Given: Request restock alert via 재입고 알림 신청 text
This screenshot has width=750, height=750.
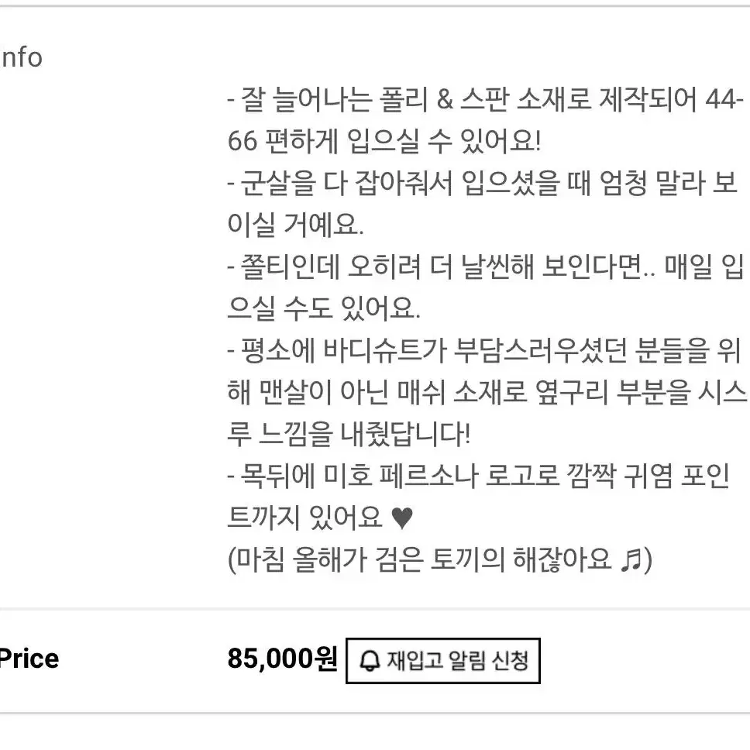Looking at the screenshot, I should (x=457, y=661).
